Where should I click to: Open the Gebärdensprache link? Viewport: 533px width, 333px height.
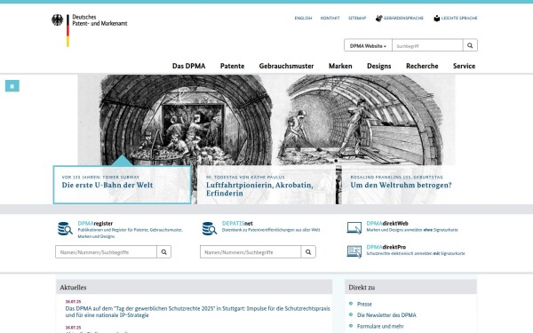coord(403,18)
